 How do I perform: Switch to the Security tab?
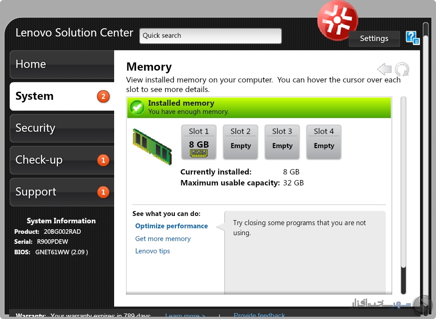(62, 128)
